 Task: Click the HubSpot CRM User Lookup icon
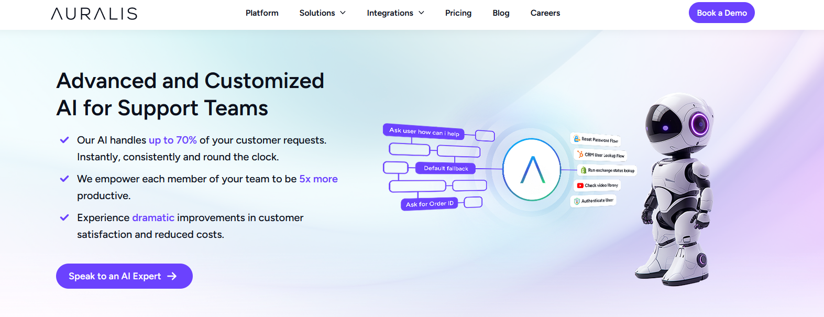coord(580,154)
